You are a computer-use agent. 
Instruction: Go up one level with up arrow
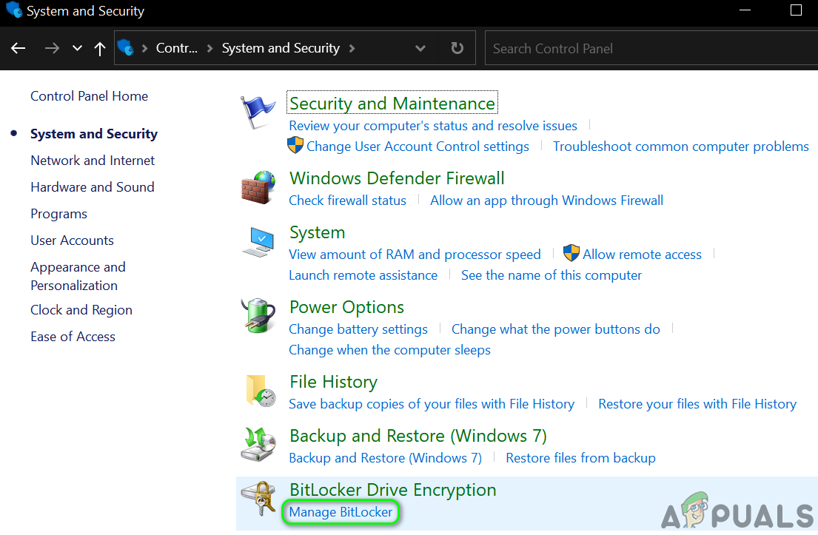100,48
